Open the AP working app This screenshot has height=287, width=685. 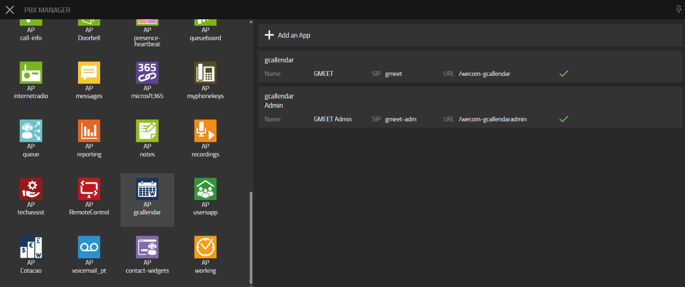point(205,247)
